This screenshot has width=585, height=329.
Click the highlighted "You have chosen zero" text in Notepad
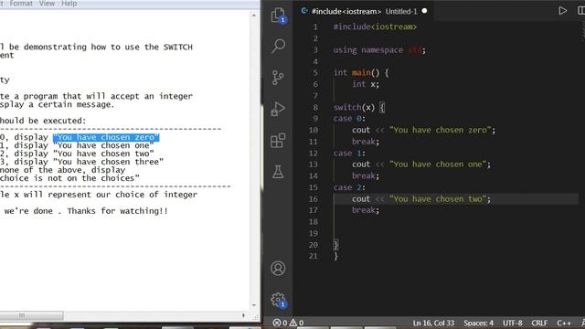coord(106,137)
